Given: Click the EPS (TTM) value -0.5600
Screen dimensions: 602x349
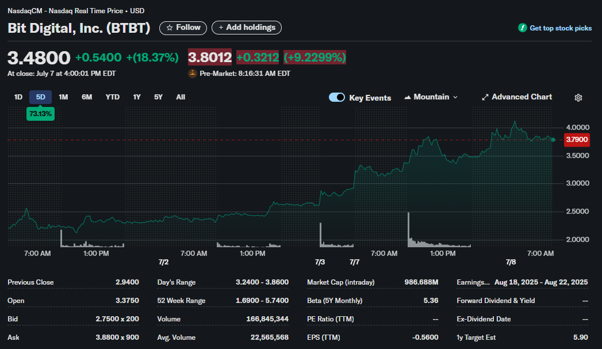Looking at the screenshot, I should pos(425,338).
